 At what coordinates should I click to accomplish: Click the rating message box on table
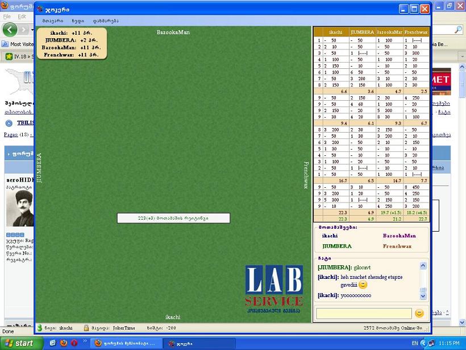tap(173, 218)
